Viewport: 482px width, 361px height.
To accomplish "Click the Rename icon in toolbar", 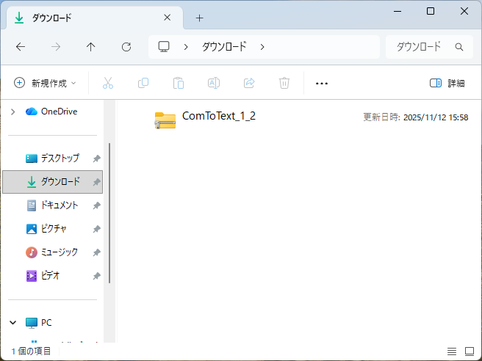I will pos(214,83).
